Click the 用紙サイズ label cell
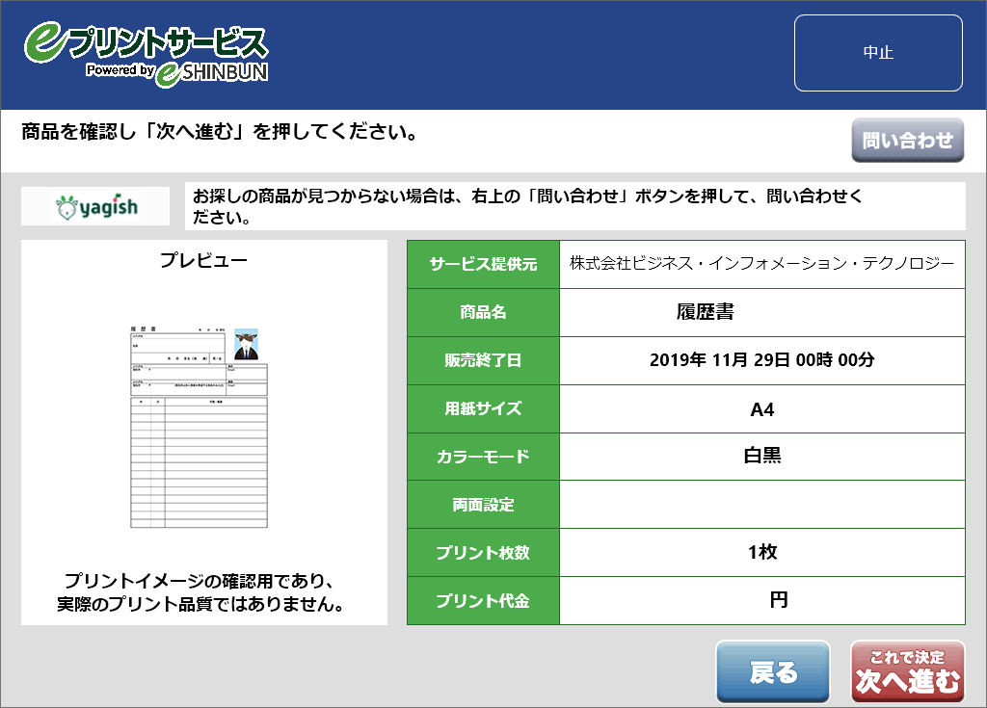Screen dimensions: 987x708 click(x=484, y=408)
